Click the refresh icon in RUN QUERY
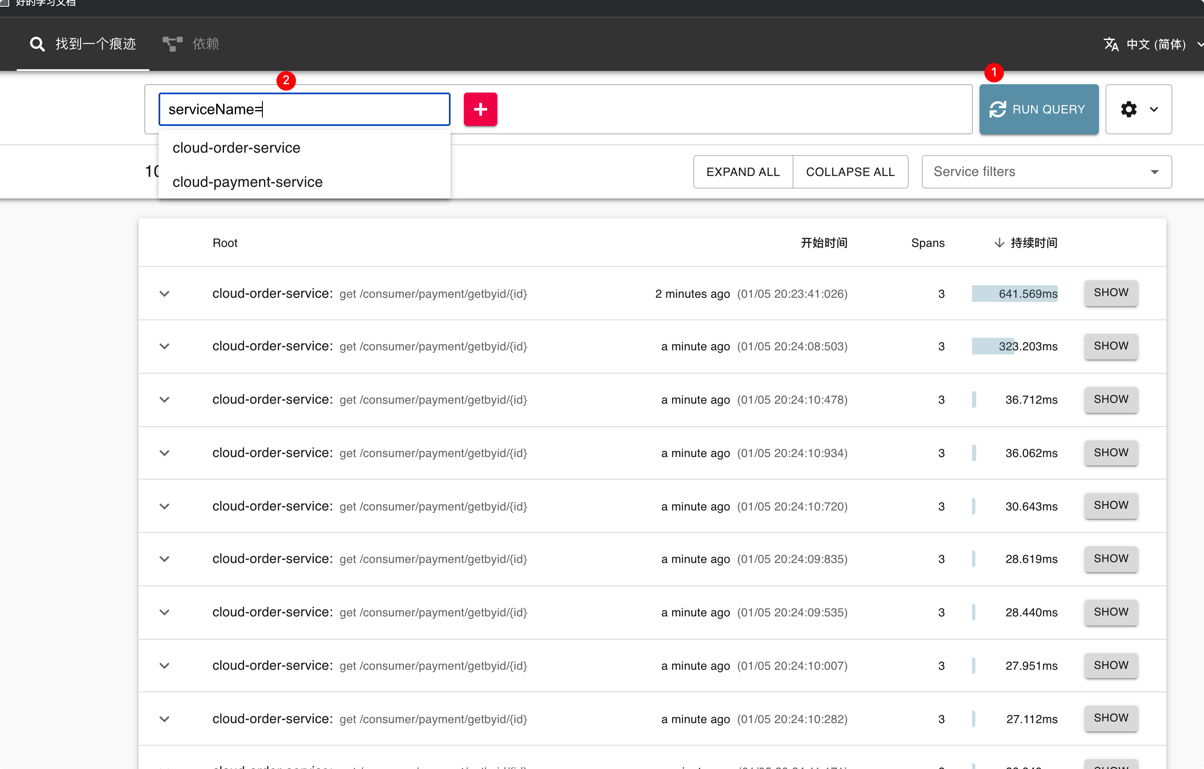Viewport: 1204px width, 769px height. 997,109
